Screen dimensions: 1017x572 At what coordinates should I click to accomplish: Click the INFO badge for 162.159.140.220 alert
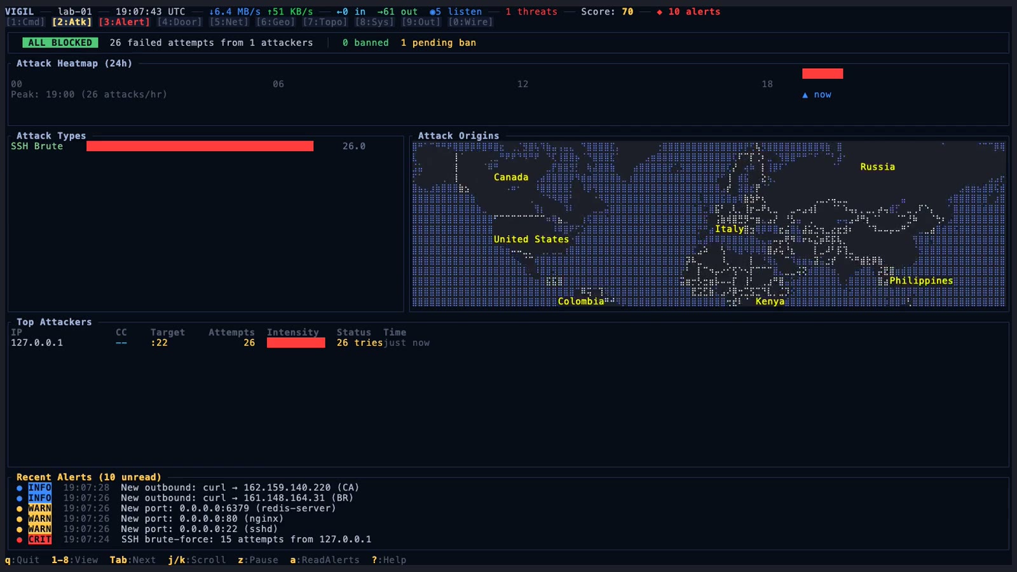coord(39,487)
